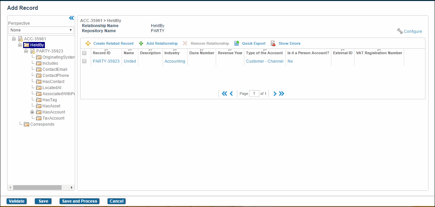This screenshot has width=435, height=207.
Task: Click the Corresponds folder icon
Action: (27, 124)
